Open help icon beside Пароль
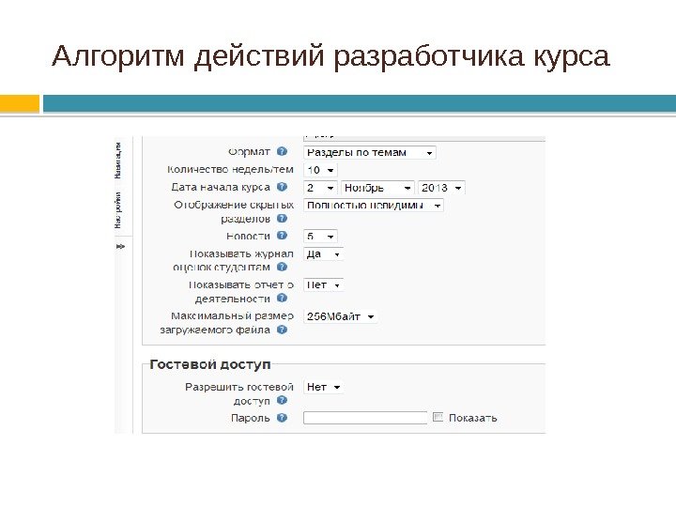The image size is (676, 507). point(282,417)
